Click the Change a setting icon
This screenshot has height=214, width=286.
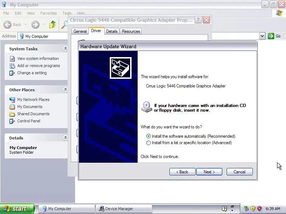tap(12, 73)
